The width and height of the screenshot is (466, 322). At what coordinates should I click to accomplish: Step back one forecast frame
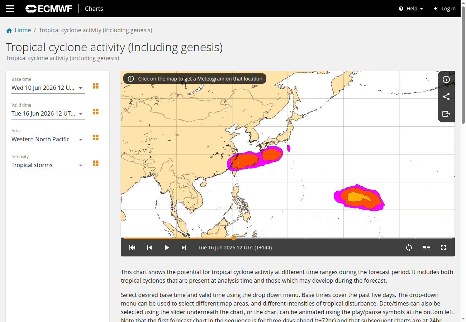149,248
